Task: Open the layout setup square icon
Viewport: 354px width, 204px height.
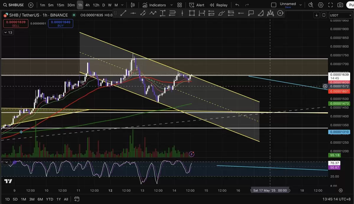Action: tap(274, 5)
